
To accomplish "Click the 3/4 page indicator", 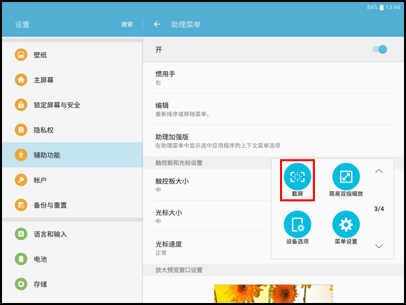I will 379,209.
